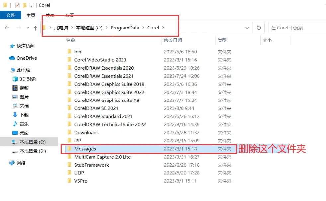Click 此电脑 in the address bar
This screenshot has height=201, width=326.
(x=61, y=28)
